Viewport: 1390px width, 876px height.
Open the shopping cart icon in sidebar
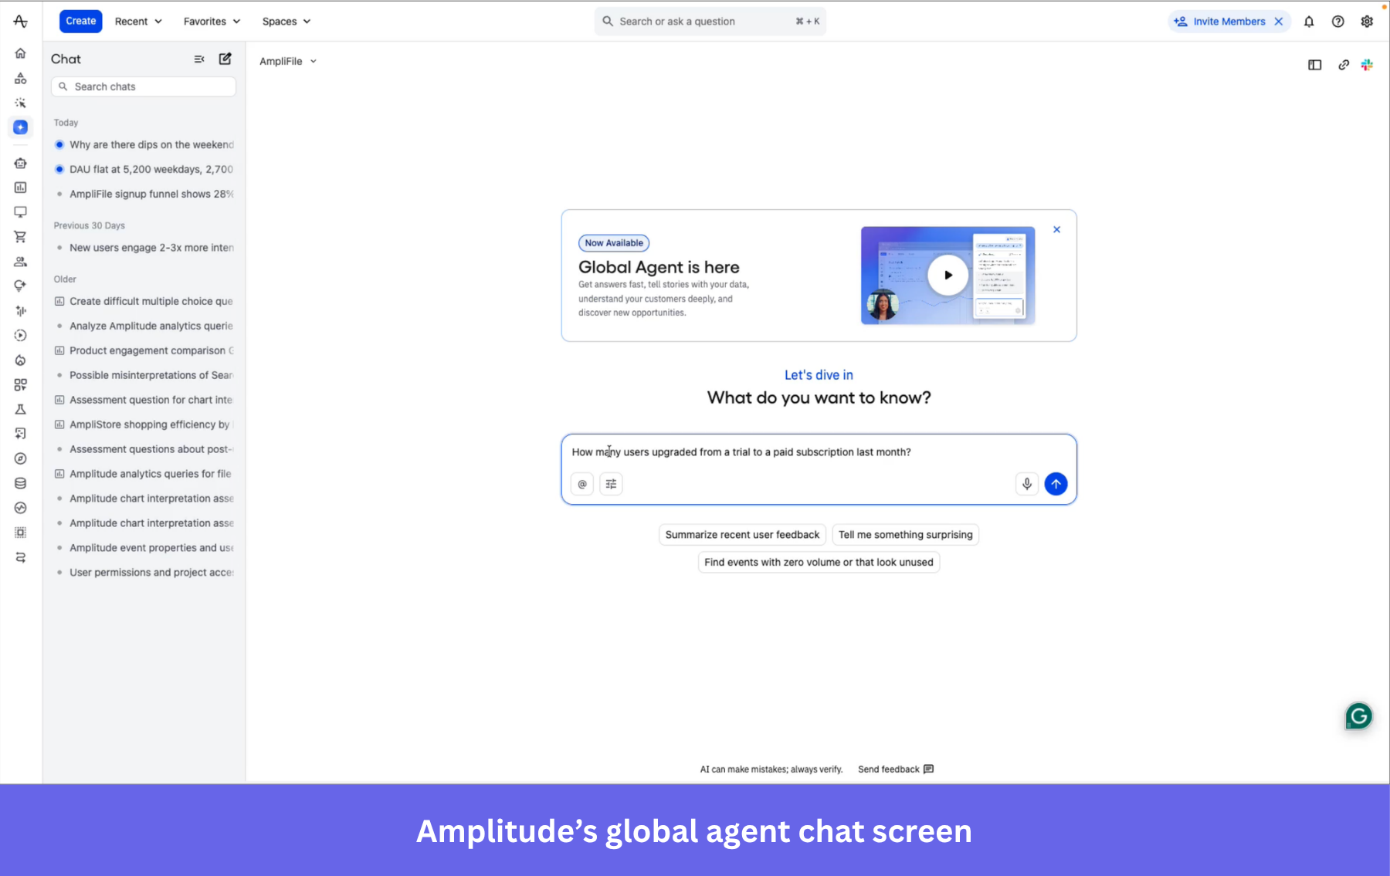point(21,237)
